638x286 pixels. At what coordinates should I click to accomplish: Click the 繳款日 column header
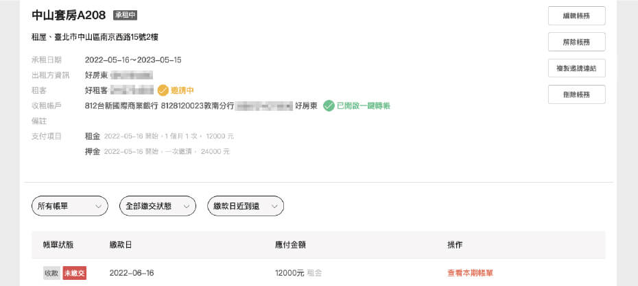[x=121, y=245]
